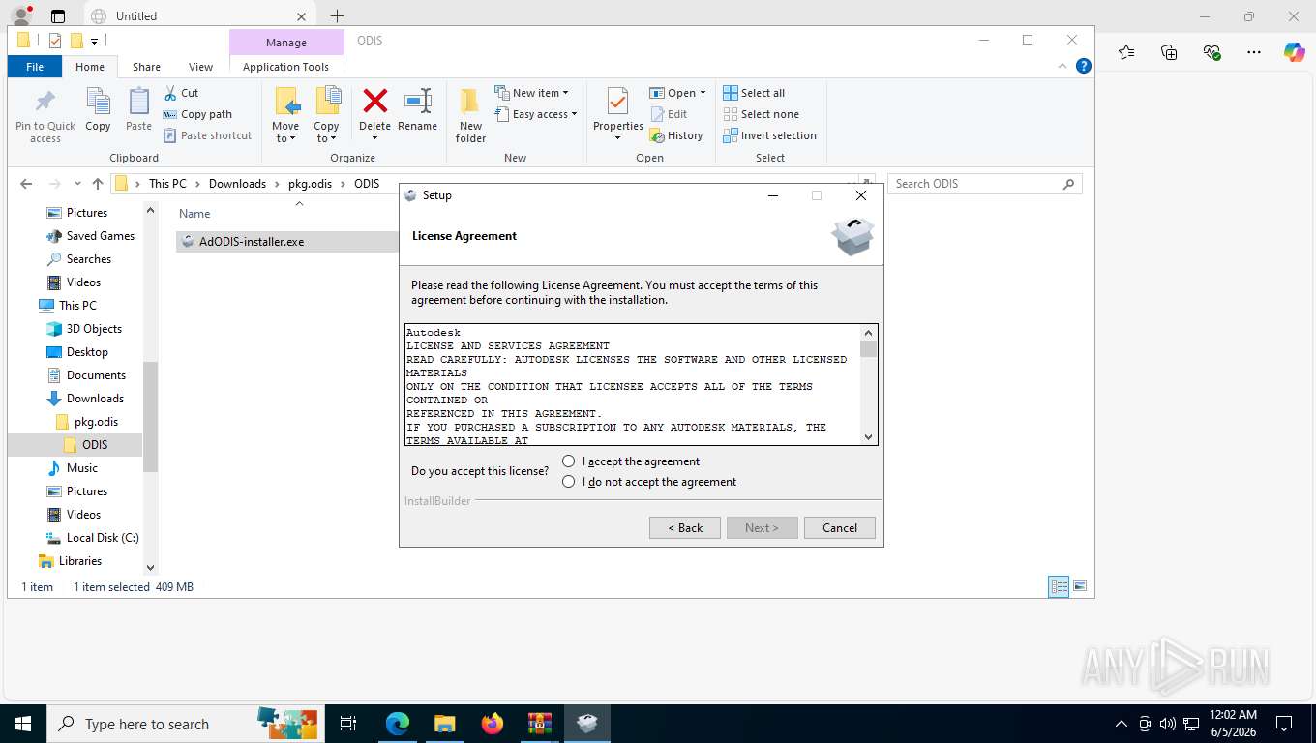
Task: Switch to the View ribbon tab
Action: coord(200,67)
